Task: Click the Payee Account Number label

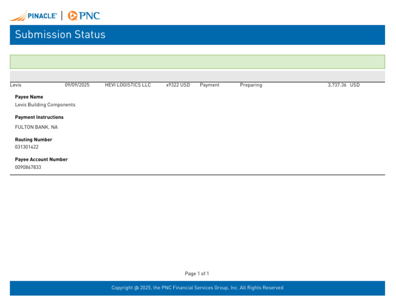Action: (x=41, y=160)
